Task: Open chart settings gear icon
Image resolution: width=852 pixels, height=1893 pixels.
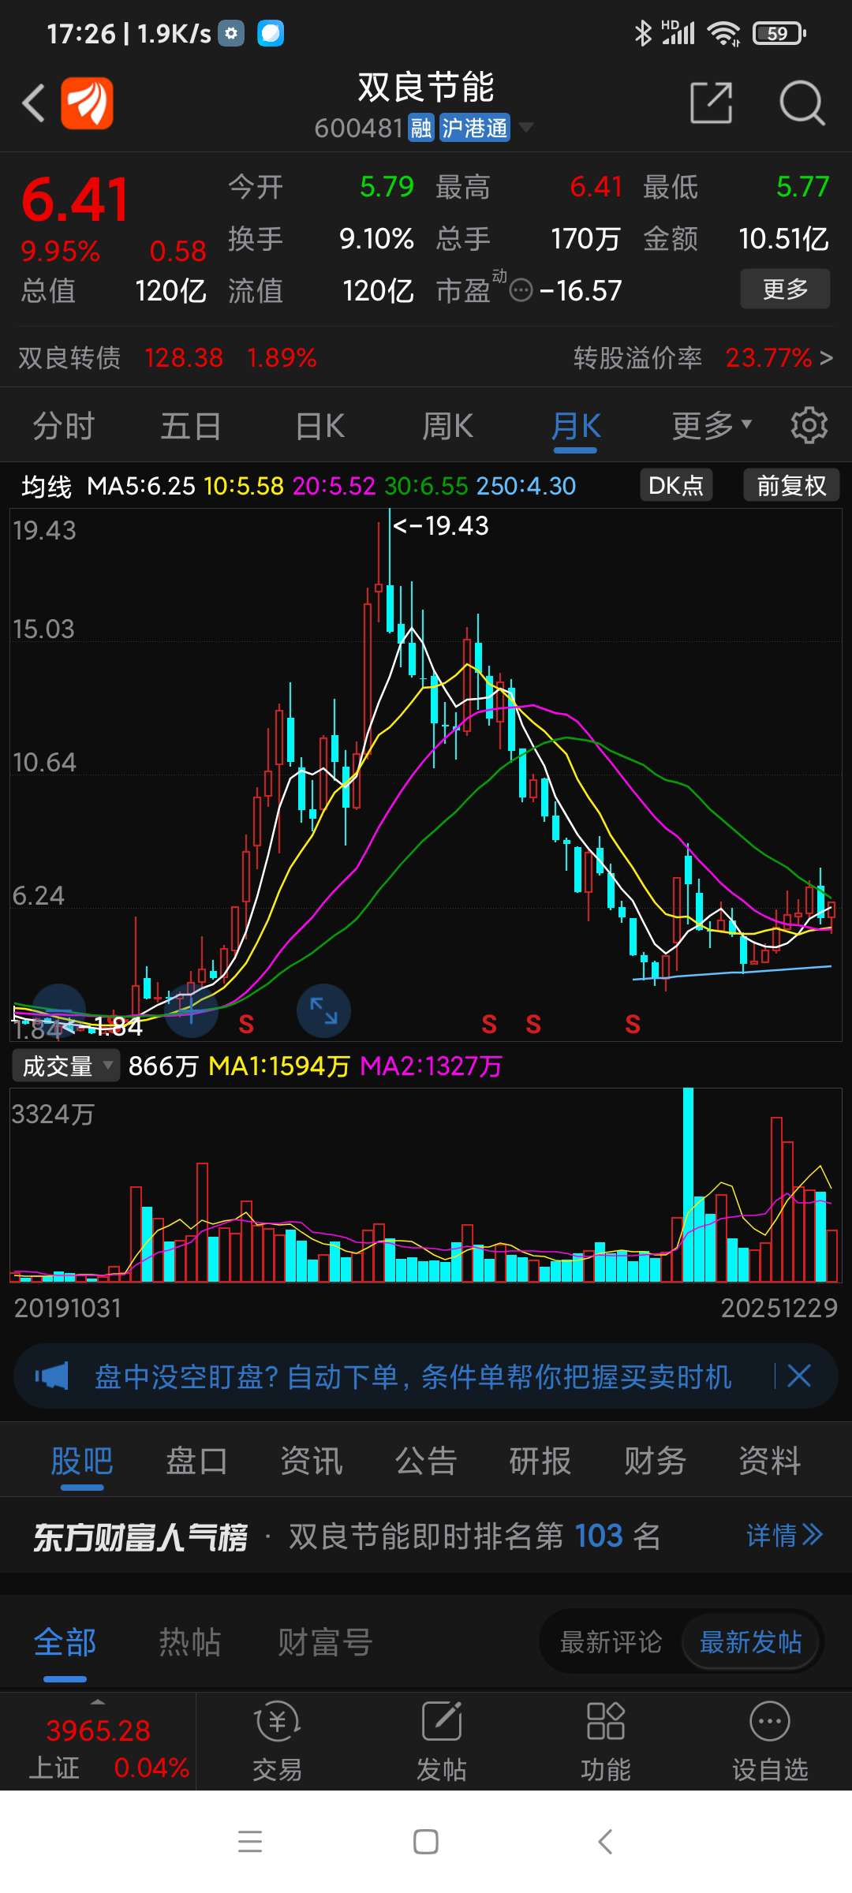Action: point(809,426)
